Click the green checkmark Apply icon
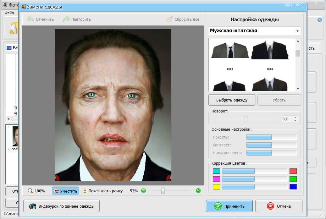Image resolution: width=326 pixels, height=219 pixels. [x=218, y=206]
